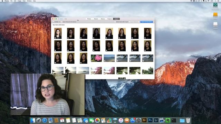Open Spotlight search in the menu bar
This screenshot has height=124, width=221.
point(215,1)
